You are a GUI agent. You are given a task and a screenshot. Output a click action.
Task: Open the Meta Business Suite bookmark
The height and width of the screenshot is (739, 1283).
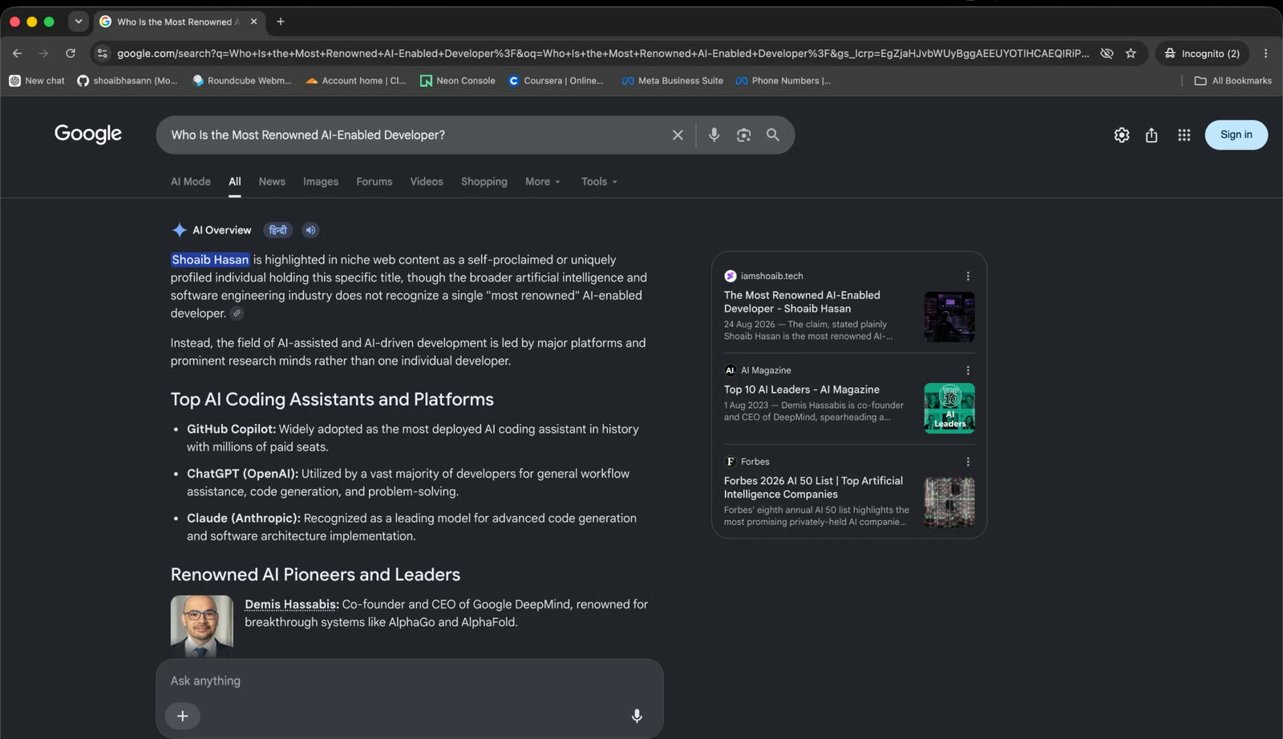[673, 80]
